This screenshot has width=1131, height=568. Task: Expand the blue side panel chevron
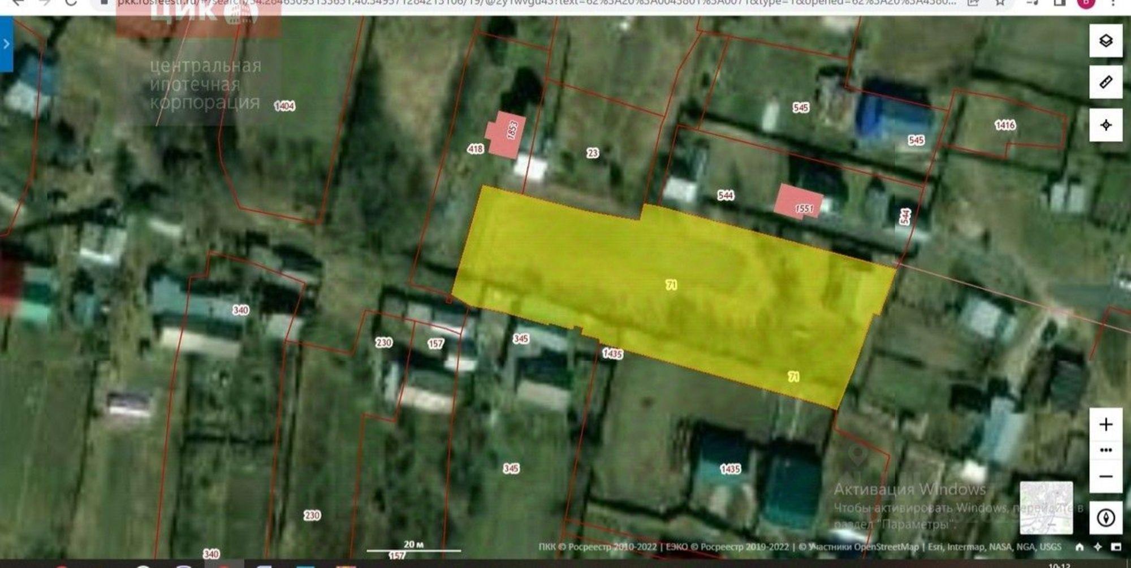pyautogui.click(x=6, y=44)
